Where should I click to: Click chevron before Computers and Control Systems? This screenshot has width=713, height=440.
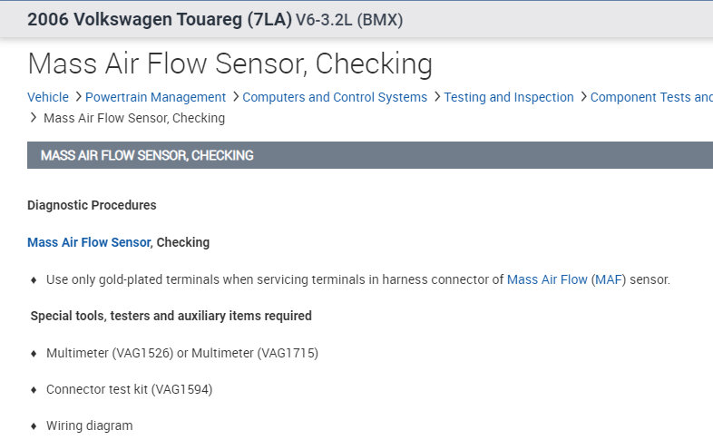235,97
